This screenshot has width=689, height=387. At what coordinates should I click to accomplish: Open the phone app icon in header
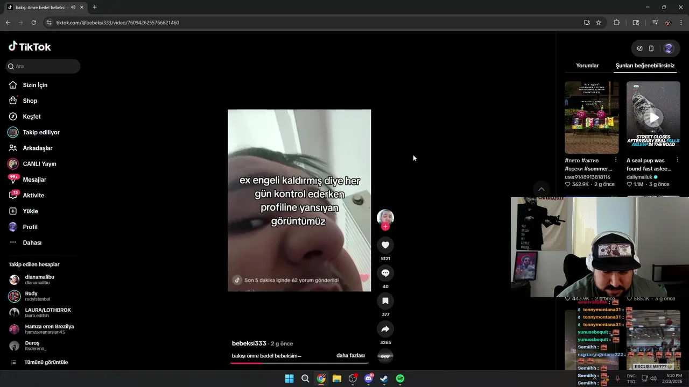(x=651, y=48)
